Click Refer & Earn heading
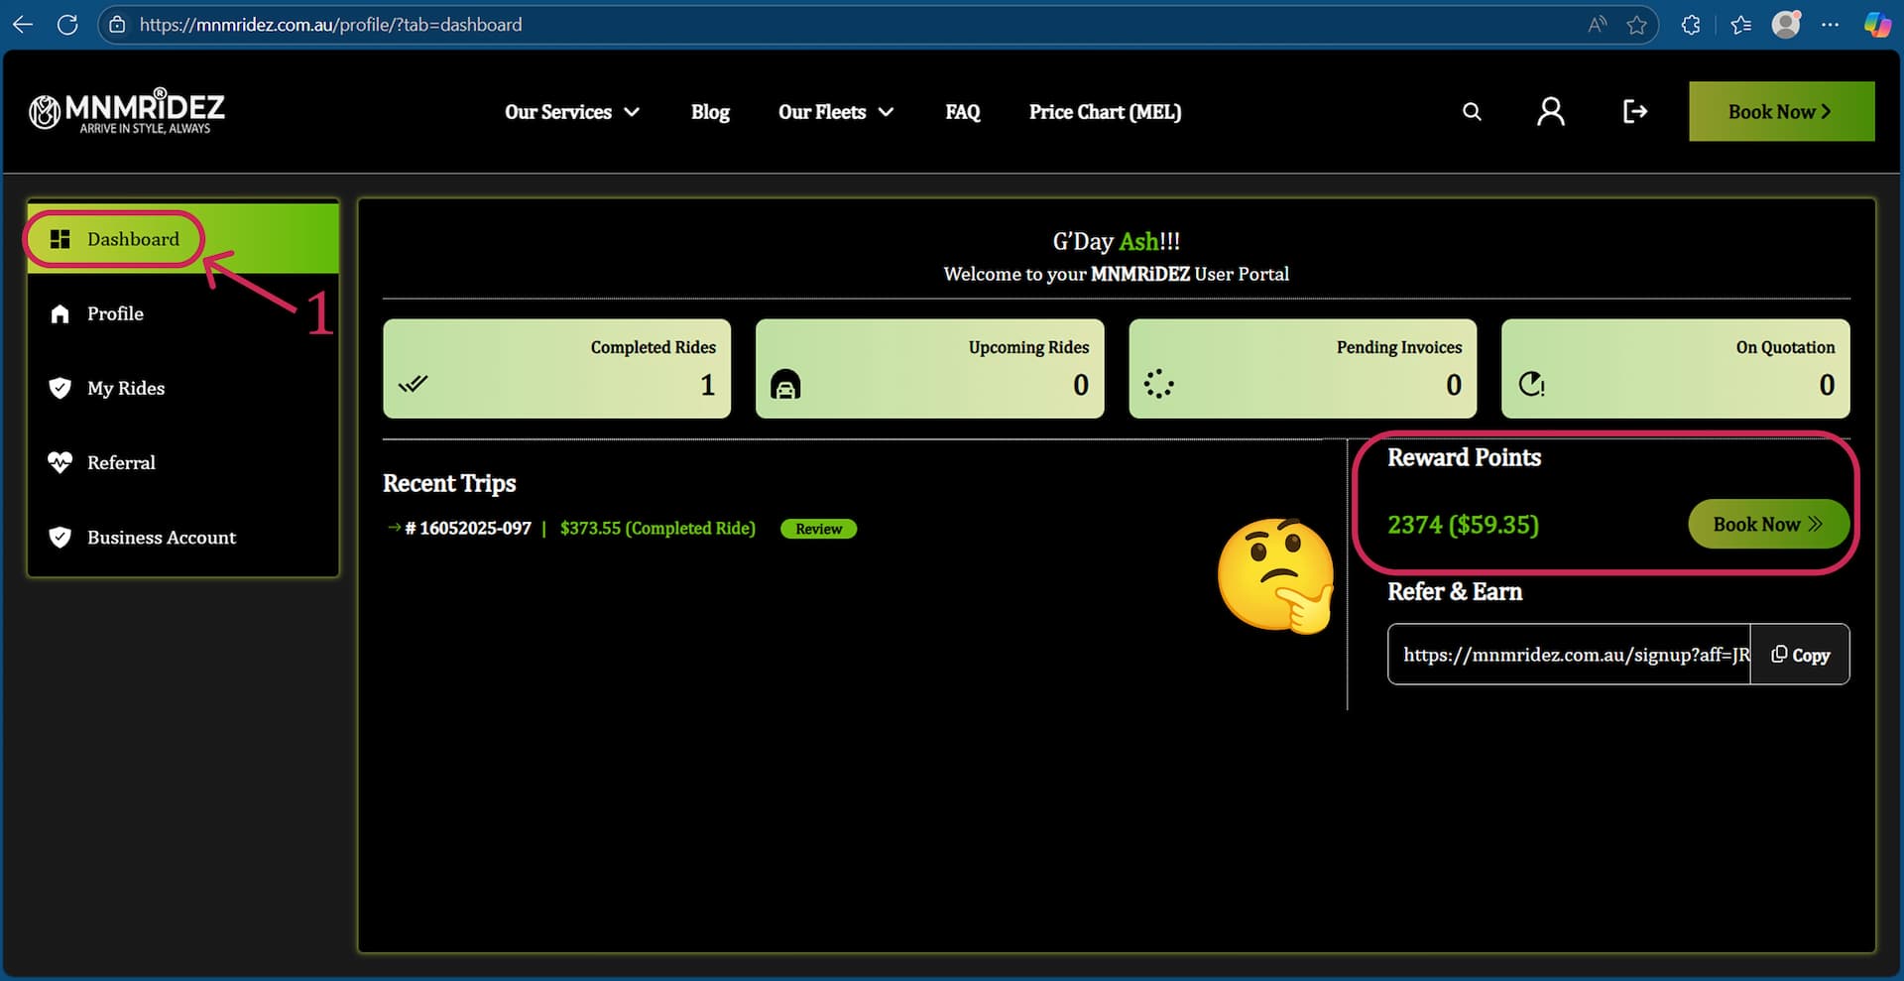The image size is (1904, 981). coord(1455,591)
